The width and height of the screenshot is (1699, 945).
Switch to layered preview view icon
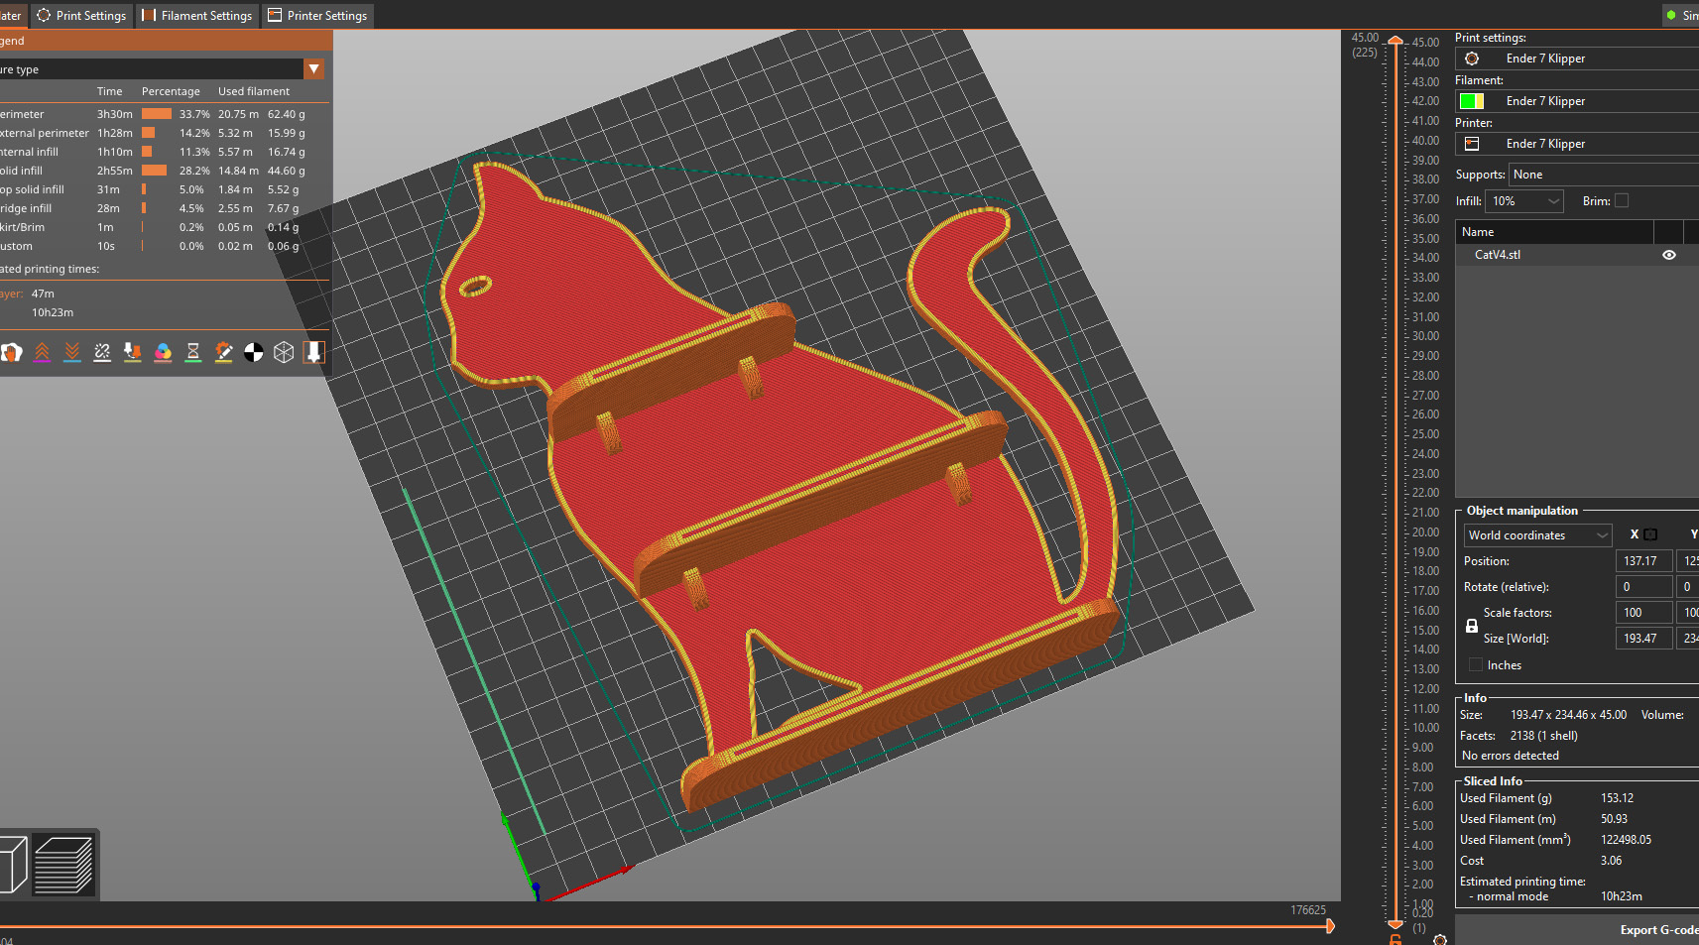coord(64,865)
